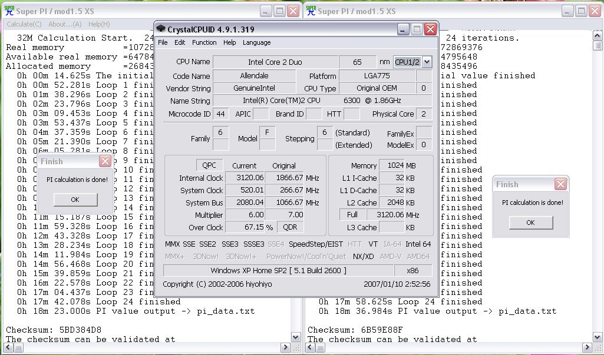Open the Language menu in CrystalCPUID
The image size is (604, 355).
click(256, 42)
